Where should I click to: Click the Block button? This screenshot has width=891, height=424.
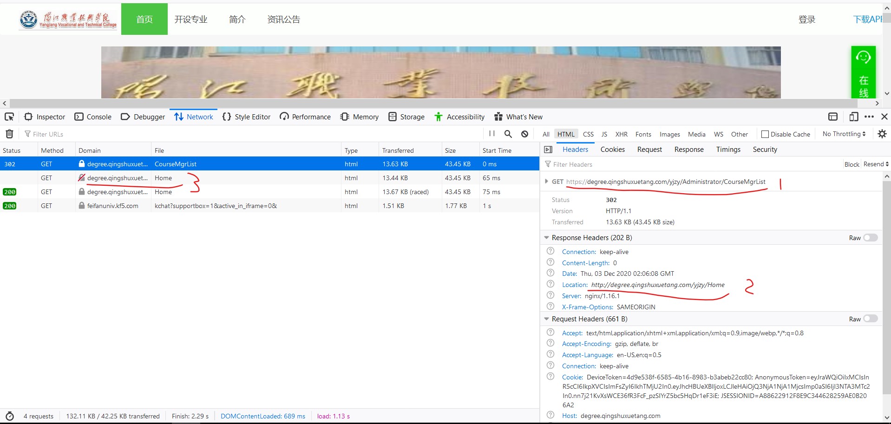tap(852, 164)
